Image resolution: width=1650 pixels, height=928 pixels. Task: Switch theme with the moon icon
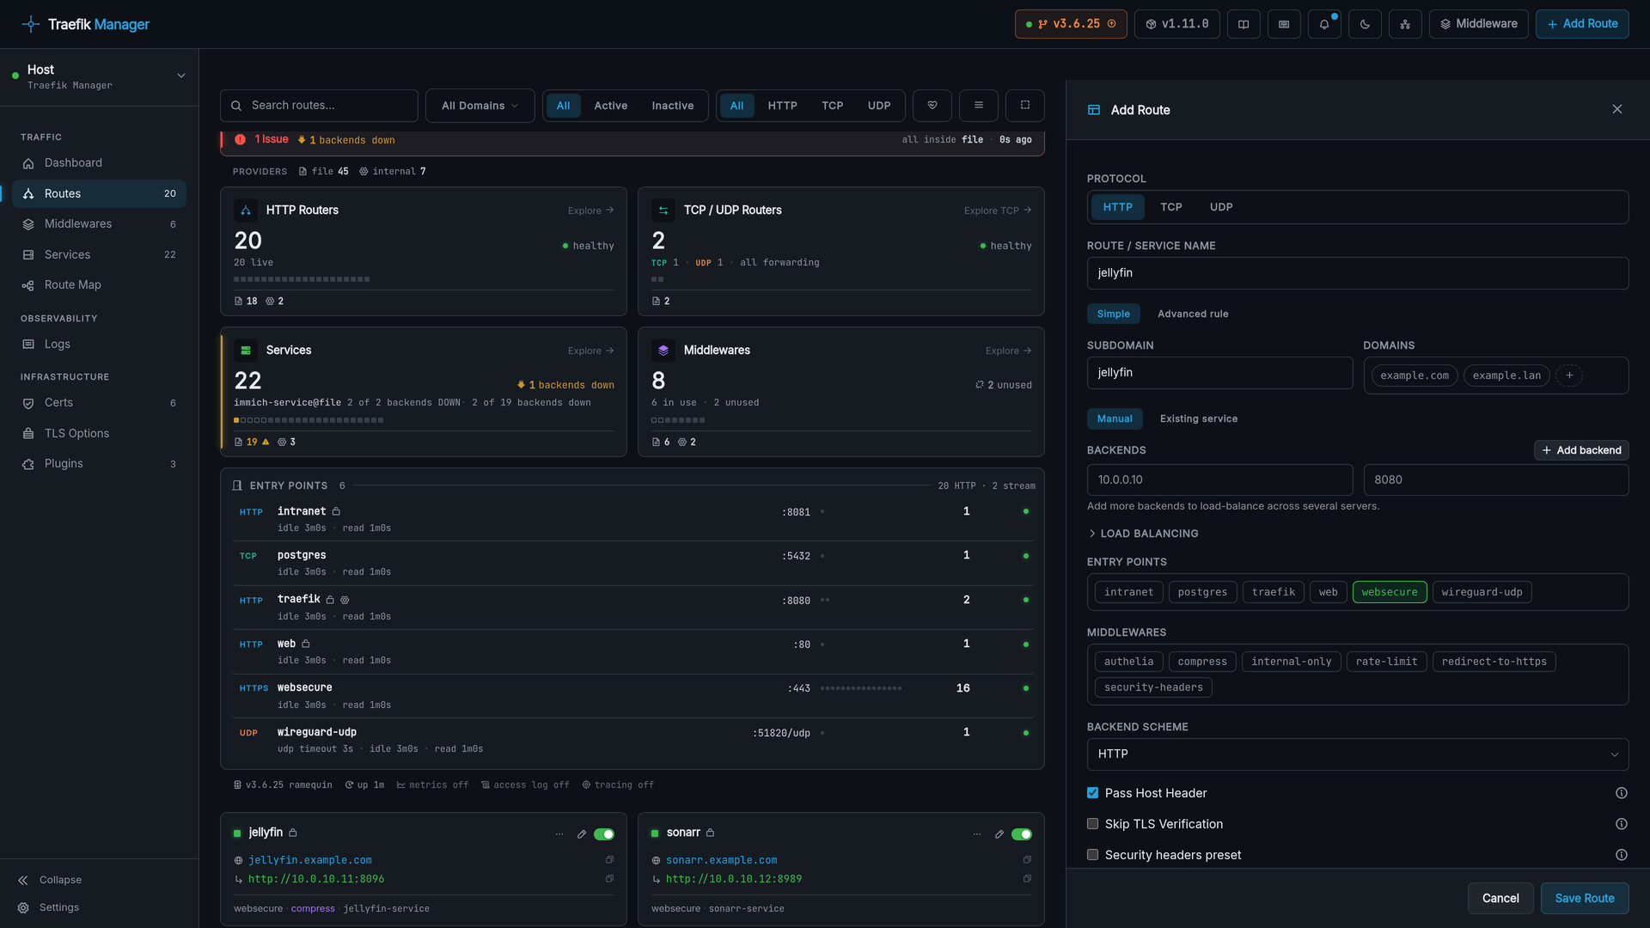click(1365, 24)
